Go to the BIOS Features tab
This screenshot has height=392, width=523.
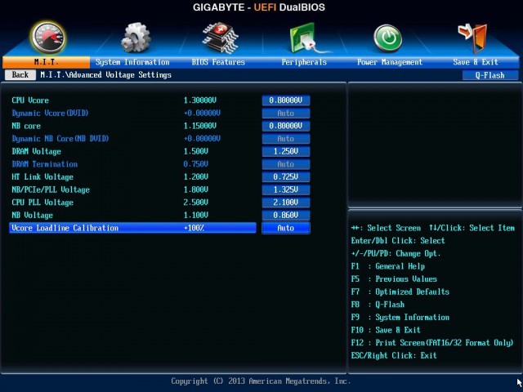pyautogui.click(x=218, y=62)
